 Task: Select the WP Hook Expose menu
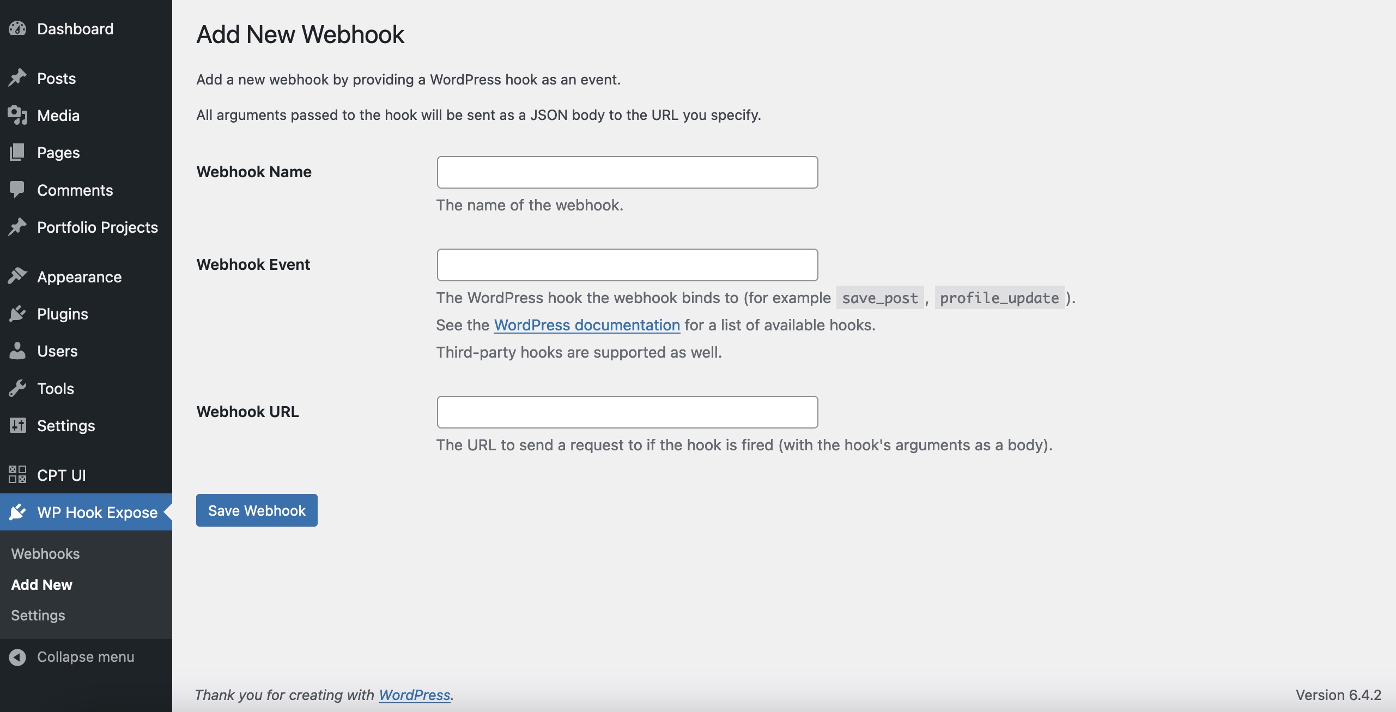86,512
